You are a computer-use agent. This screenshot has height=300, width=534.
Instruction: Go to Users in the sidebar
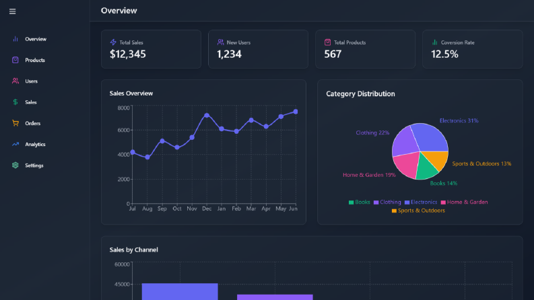(32, 81)
